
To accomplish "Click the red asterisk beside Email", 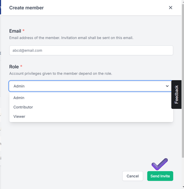I will click(x=23, y=30).
